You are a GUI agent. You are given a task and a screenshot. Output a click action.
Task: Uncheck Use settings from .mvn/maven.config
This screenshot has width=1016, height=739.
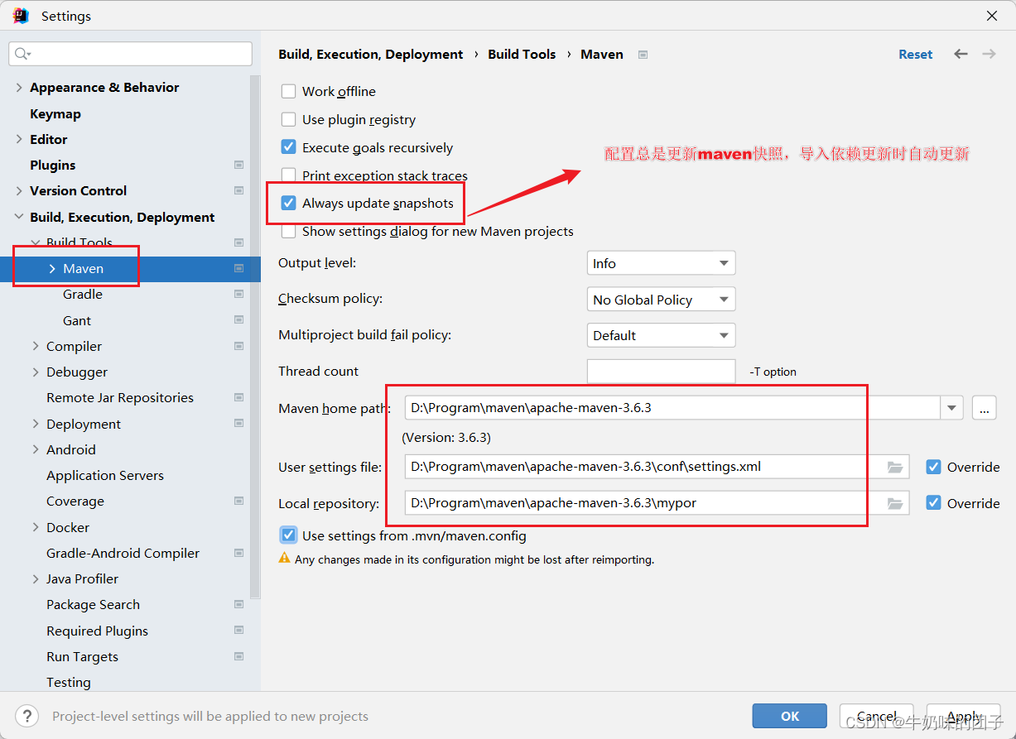click(288, 535)
